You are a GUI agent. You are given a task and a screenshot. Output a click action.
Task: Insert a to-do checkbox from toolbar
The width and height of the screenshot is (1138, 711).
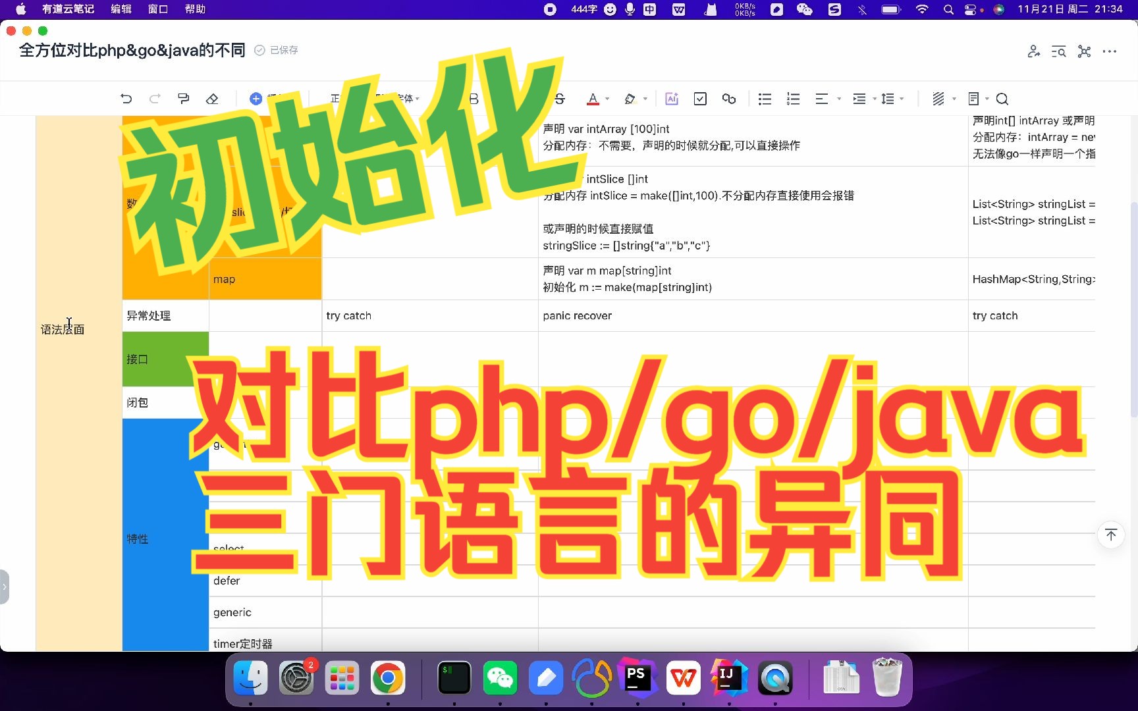700,98
